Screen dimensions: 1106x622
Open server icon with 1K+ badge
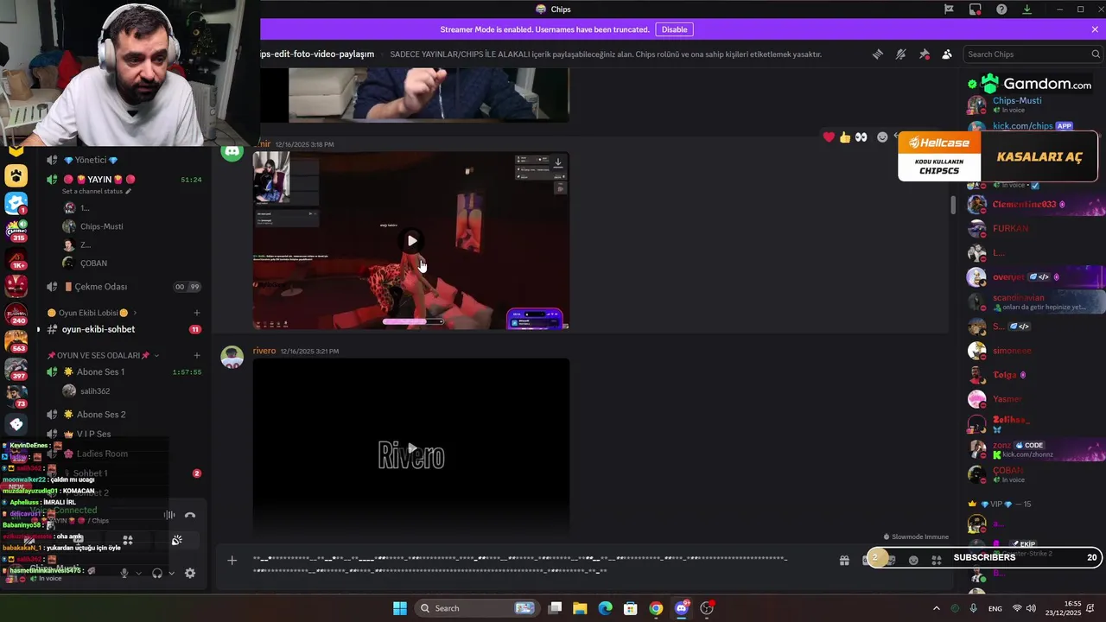pyautogui.click(x=16, y=257)
